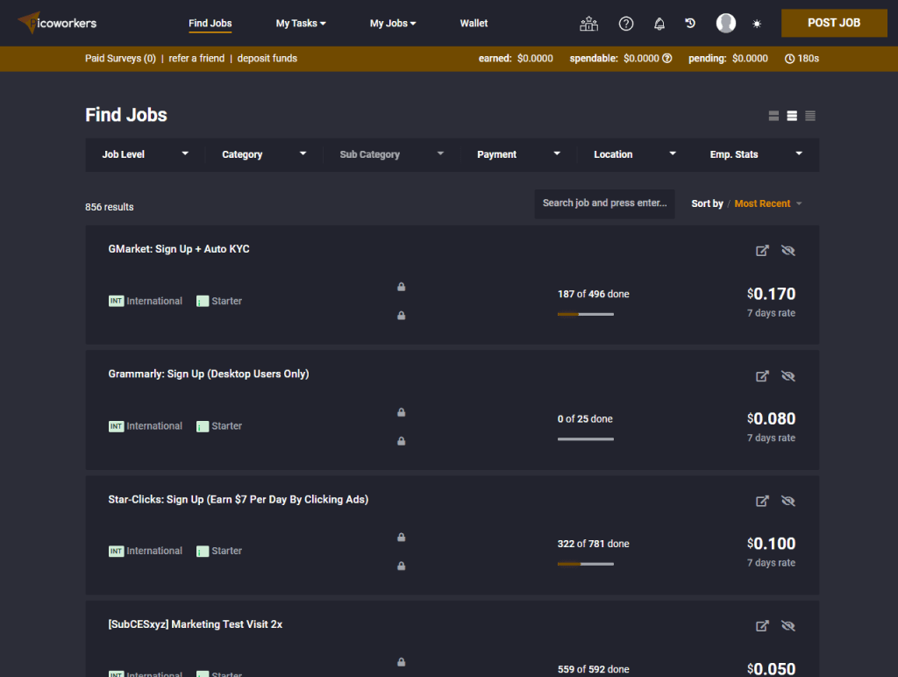Switch to the medium list view
Image resolution: width=898 pixels, height=677 pixels.
(x=792, y=116)
